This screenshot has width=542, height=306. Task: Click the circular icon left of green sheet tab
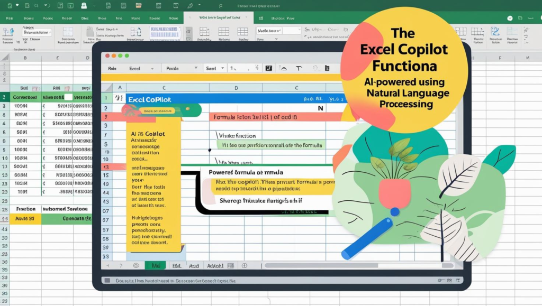click(x=136, y=265)
